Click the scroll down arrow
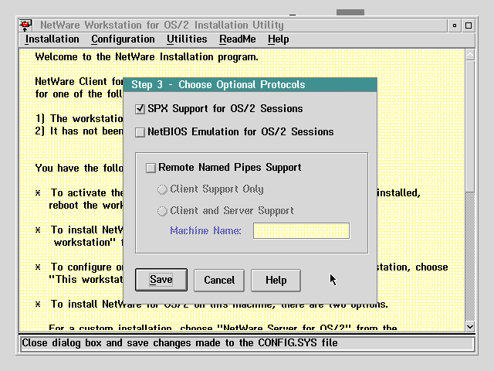The height and width of the screenshot is (371, 494). (470, 327)
